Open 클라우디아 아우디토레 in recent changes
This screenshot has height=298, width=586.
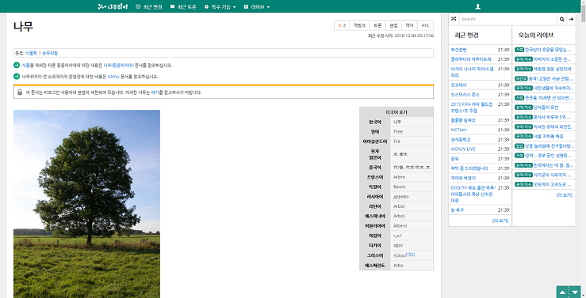click(x=471, y=59)
